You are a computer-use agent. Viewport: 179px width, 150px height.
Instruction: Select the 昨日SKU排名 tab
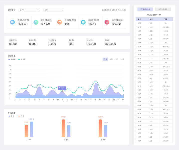tap(145, 9)
